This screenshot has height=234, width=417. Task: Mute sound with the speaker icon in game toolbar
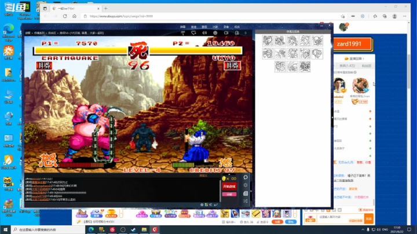(204, 33)
